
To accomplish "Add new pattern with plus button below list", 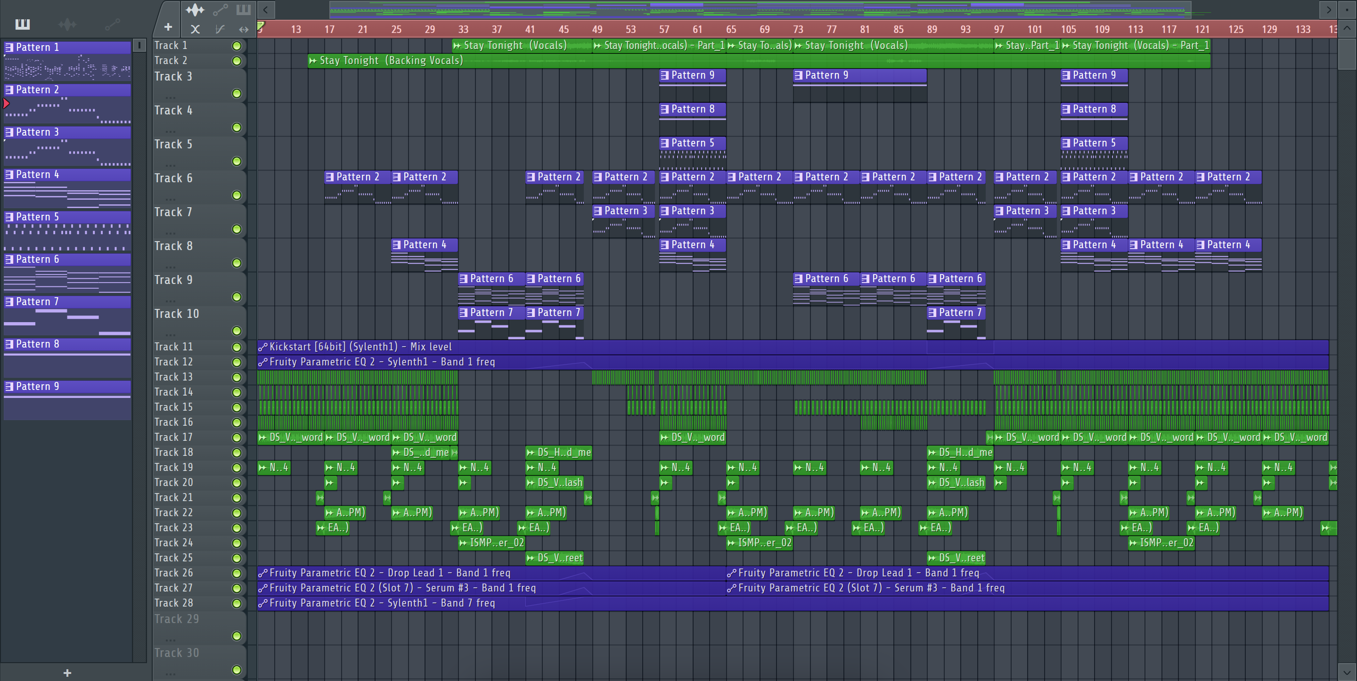I will (67, 673).
